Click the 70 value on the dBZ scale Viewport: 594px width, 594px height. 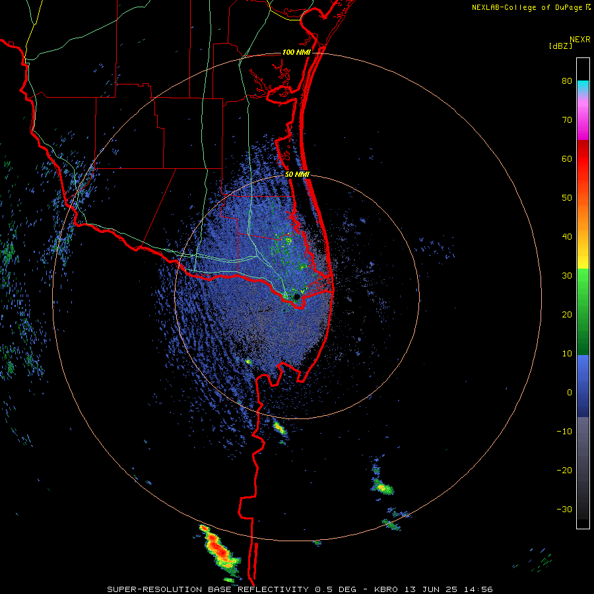pos(567,120)
